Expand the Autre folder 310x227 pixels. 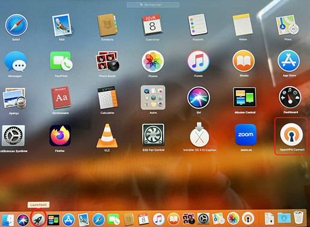(153, 98)
